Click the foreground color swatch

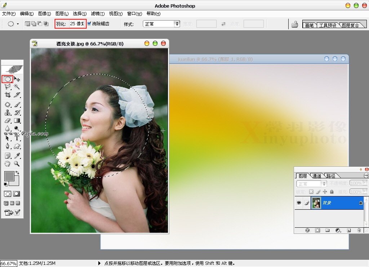pyautogui.click(x=9, y=176)
